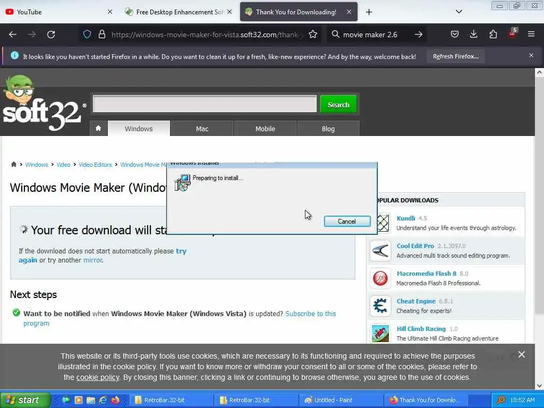Open the Hill Climb Racing link
The image size is (544, 408).
421,329
